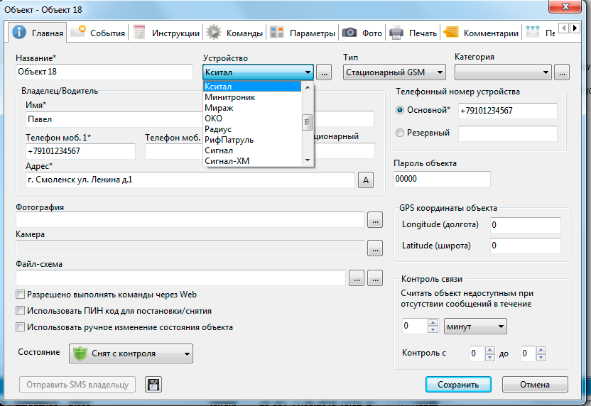The width and height of the screenshot is (591, 406).
Task: Click browse button next to Устройство
Action: tap(324, 72)
